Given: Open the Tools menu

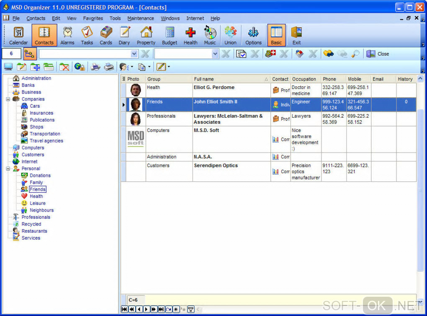Looking at the screenshot, I should [115, 18].
